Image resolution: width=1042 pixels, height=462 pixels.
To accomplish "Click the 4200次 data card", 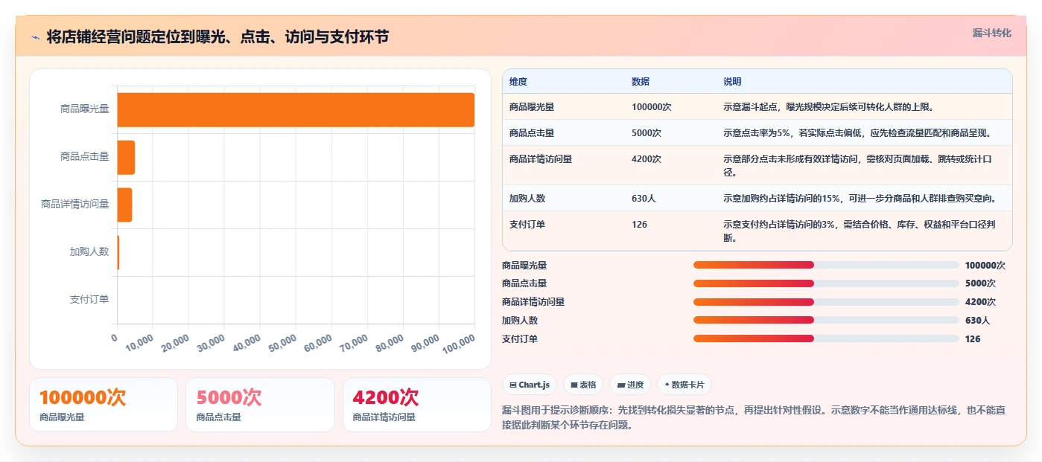I will (416, 405).
